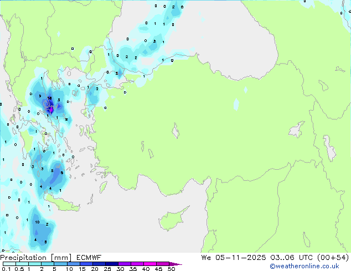Viewport: 351px width, 271px height.
Task: Click the legend scale value '25'
Action: pyautogui.click(x=107, y=269)
